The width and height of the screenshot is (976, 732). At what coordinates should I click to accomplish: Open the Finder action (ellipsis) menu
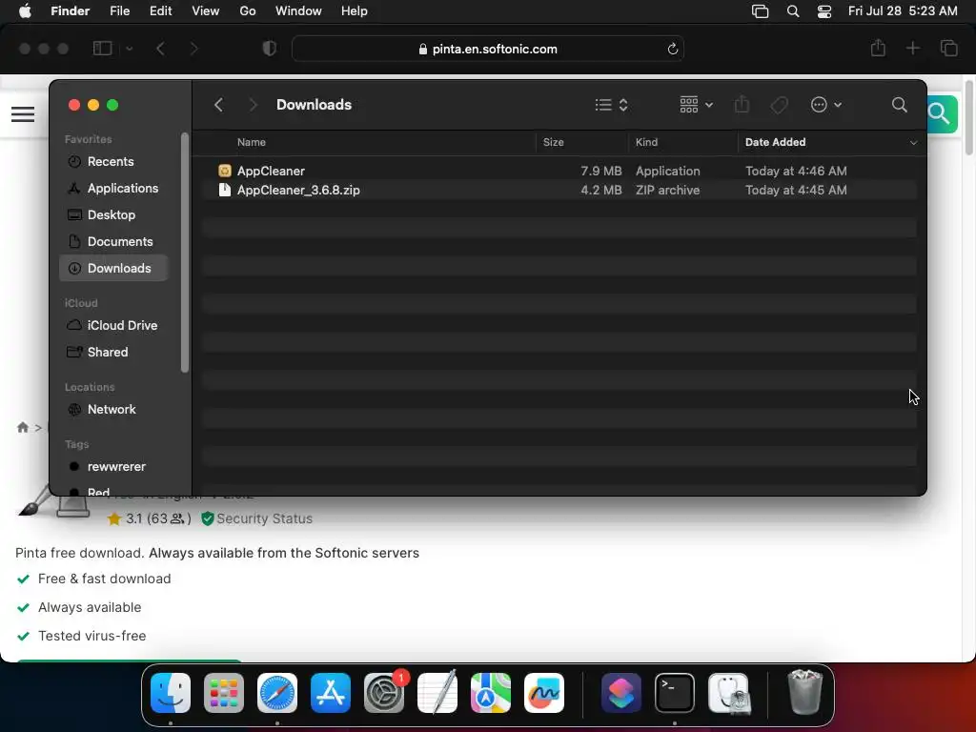[x=826, y=105]
